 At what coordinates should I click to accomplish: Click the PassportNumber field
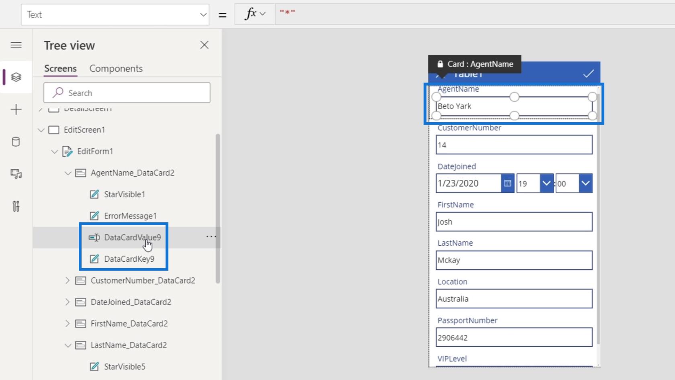point(514,337)
